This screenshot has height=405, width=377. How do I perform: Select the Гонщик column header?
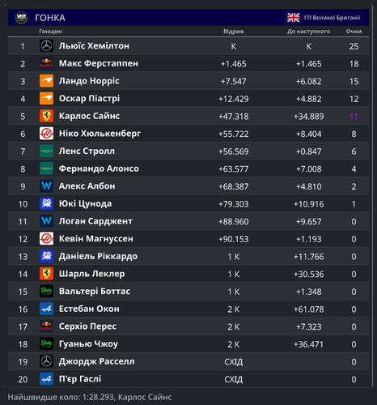(50, 32)
